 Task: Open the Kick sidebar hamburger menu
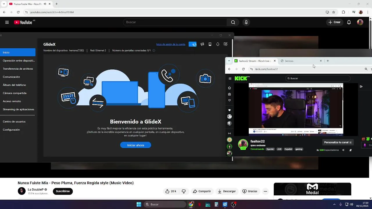click(230, 78)
